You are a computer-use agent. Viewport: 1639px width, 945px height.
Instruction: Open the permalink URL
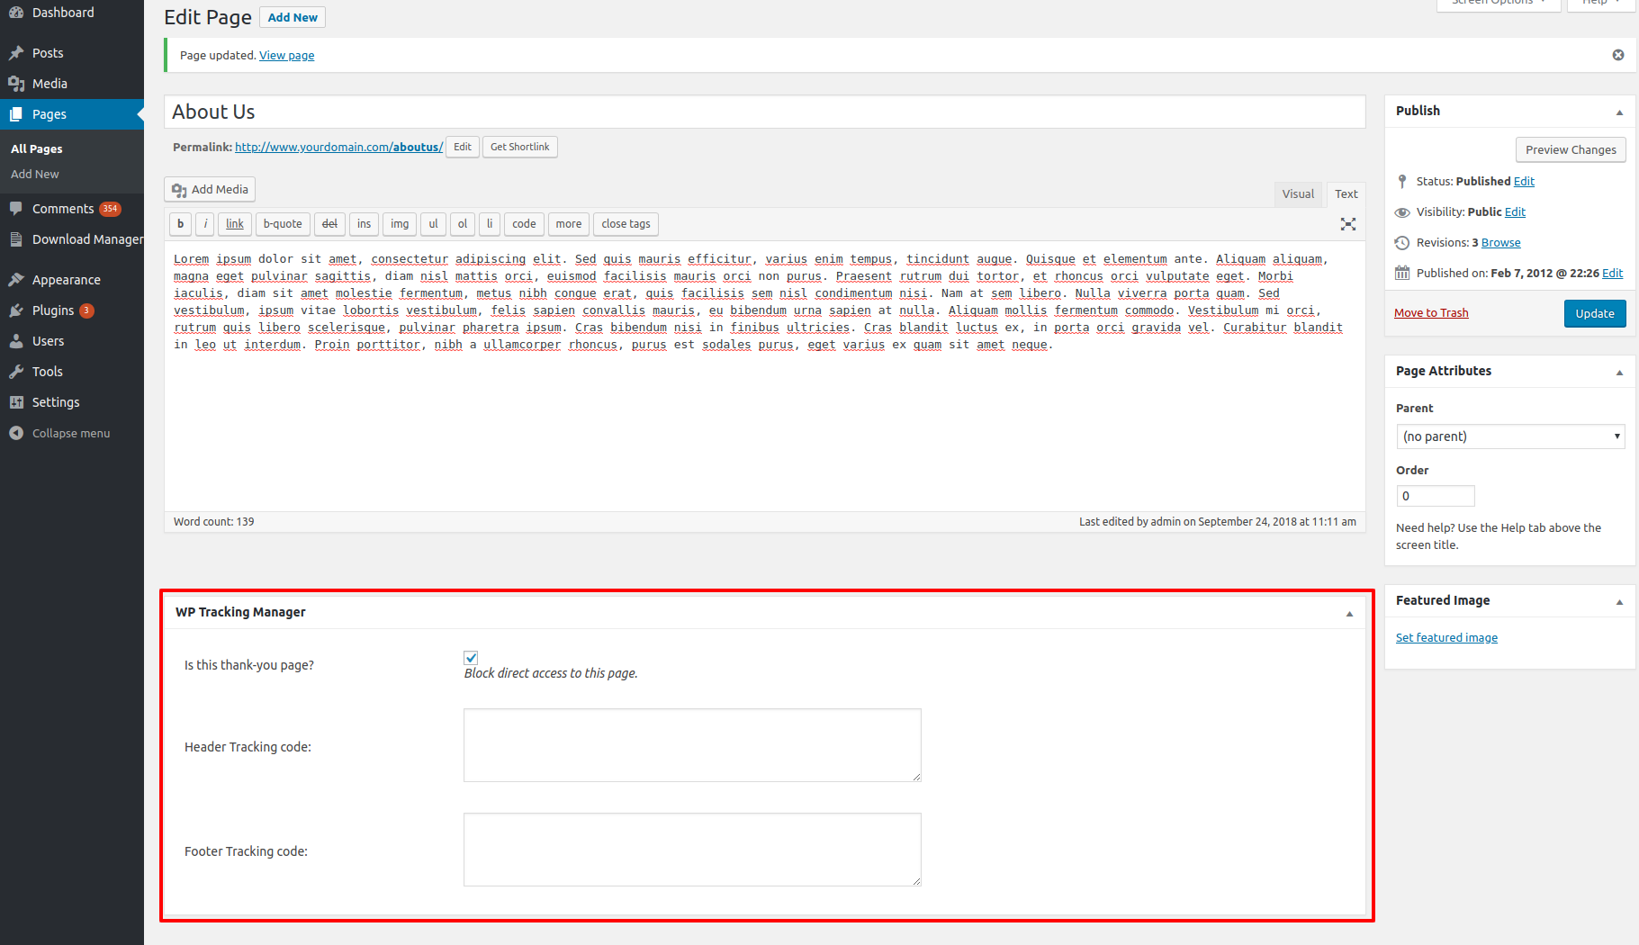tap(339, 148)
